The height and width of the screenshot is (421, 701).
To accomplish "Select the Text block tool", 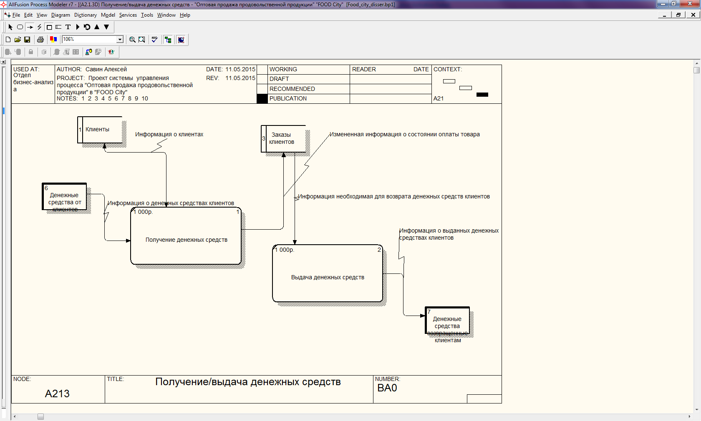I will pyautogui.click(x=68, y=27).
